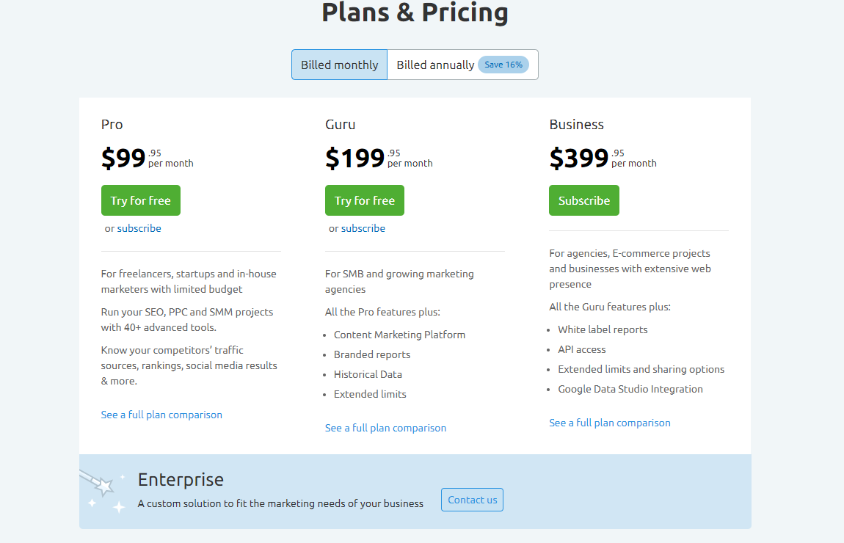Click the subscribe link under Pro

coord(139,228)
